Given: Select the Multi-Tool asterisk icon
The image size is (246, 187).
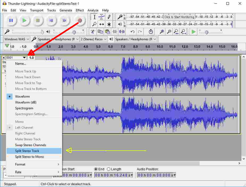Looking at the screenshot, I should [x=109, y=24].
